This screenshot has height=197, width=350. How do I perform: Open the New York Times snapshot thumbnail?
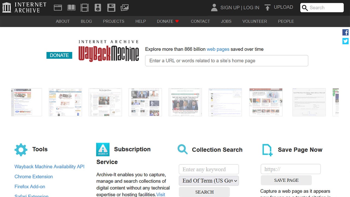point(105,102)
